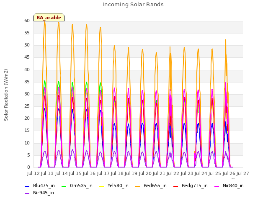Click the 45 y-axis tick label
This screenshot has height=201, width=268.
coord(27,57)
